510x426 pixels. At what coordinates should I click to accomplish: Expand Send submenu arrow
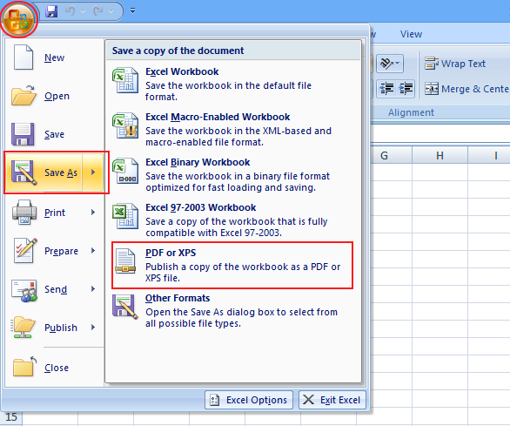[x=93, y=289]
